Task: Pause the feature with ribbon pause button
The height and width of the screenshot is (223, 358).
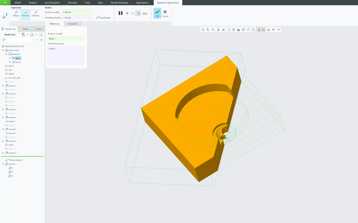Action: [120, 13]
